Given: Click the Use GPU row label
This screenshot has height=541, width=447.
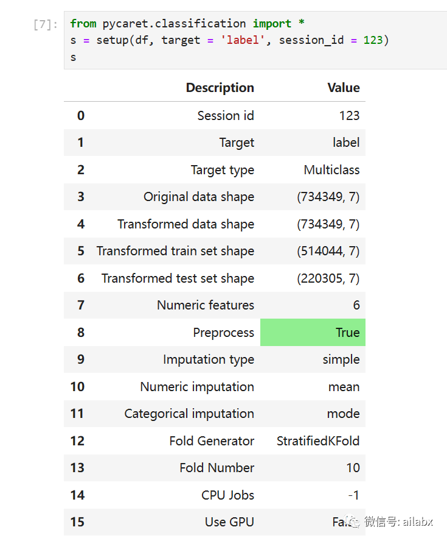Looking at the screenshot, I should coord(229,522).
